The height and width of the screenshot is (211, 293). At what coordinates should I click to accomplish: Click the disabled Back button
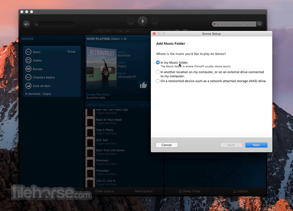[231, 145]
